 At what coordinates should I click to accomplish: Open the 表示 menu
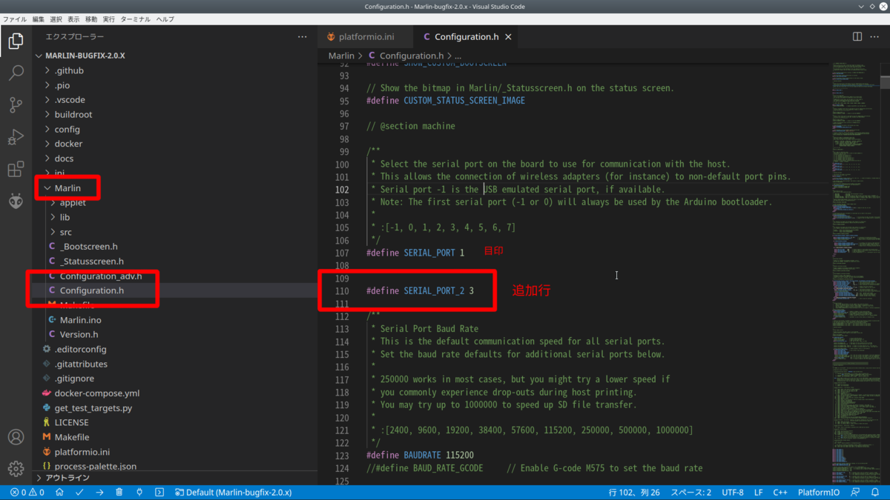(73, 19)
